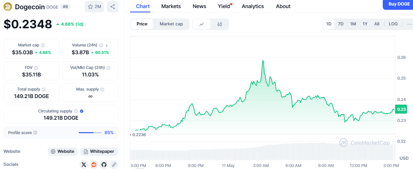Click the 0.2236 opening price label

139,135
